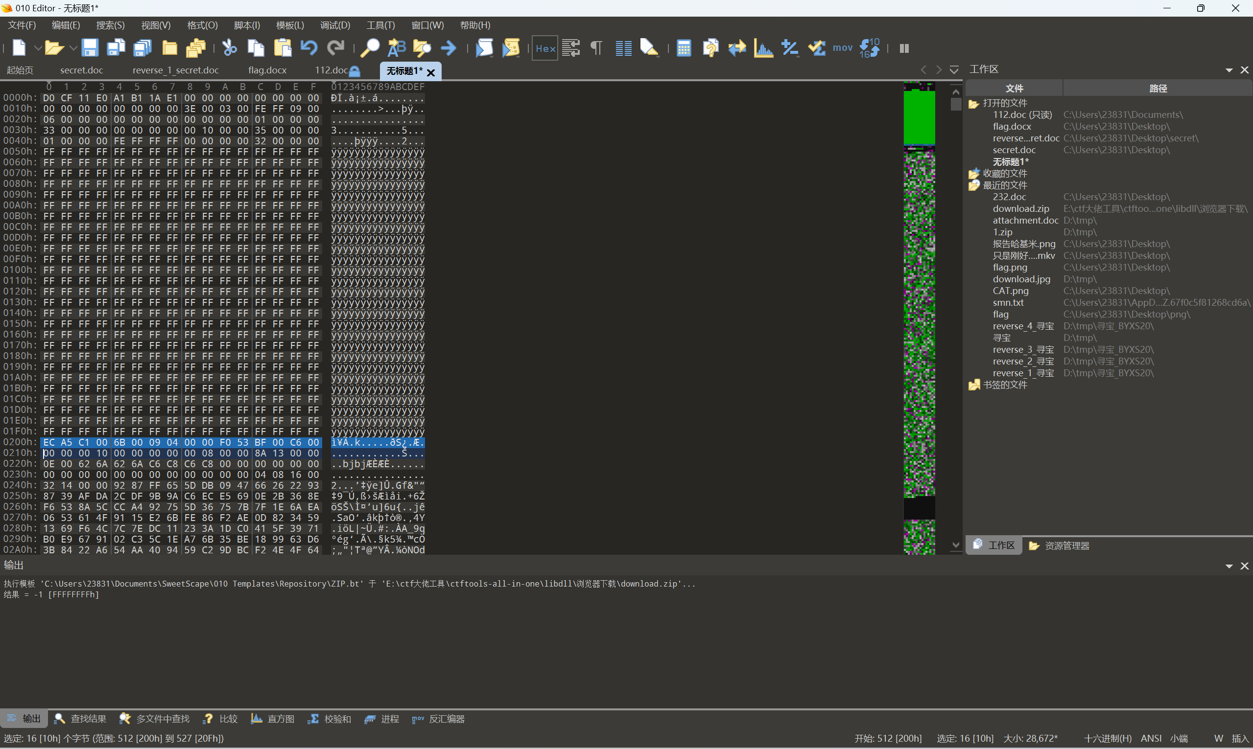Screen dimensions: 1253x749
Task: Run a script with the script icon
Action: point(484,48)
